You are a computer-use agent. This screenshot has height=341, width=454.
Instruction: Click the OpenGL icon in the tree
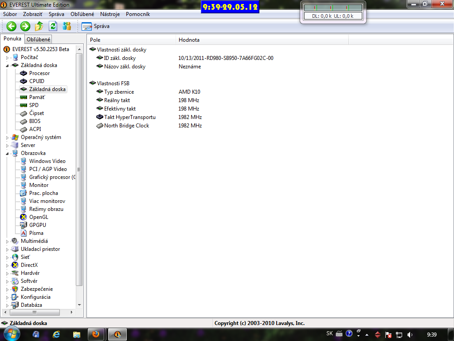tap(23, 217)
